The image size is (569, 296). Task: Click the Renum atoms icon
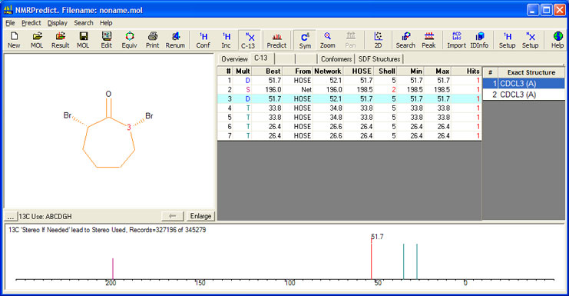click(175, 40)
